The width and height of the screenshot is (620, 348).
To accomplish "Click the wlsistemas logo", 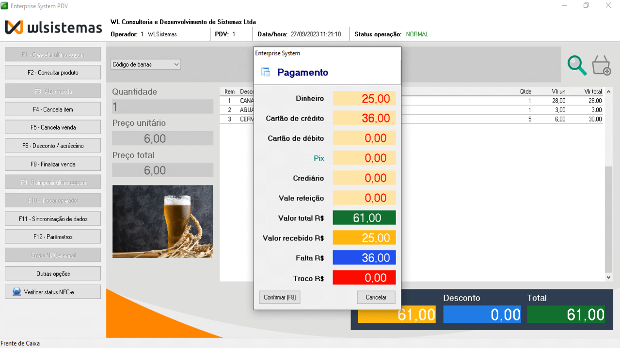I will (53, 27).
